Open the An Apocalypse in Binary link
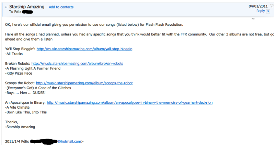The height and width of the screenshot is (145, 274). tap(130, 102)
